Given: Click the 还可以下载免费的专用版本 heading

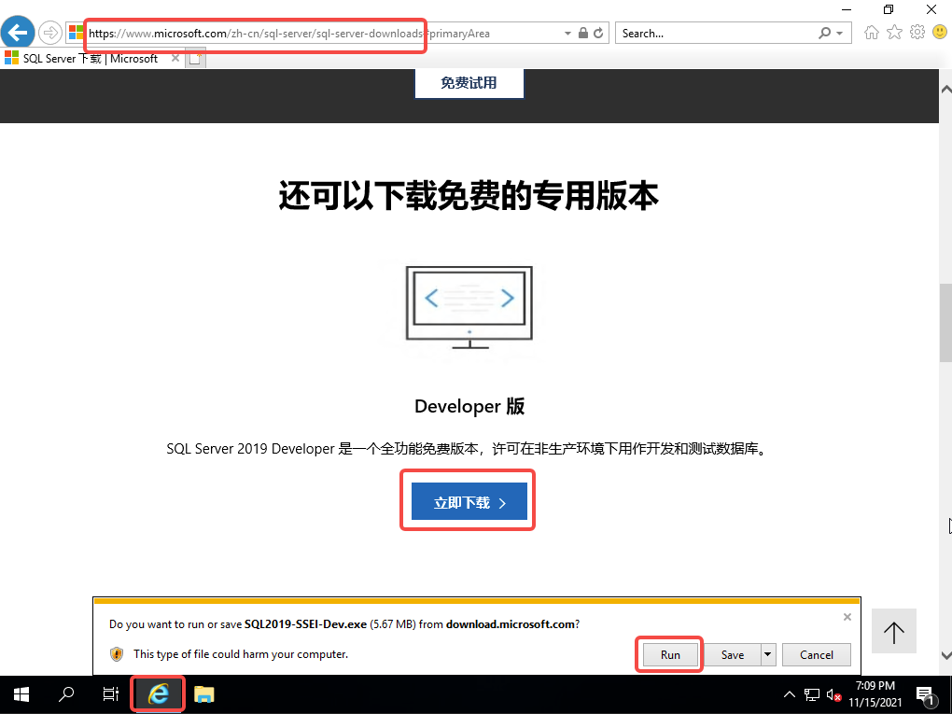Looking at the screenshot, I should [469, 195].
